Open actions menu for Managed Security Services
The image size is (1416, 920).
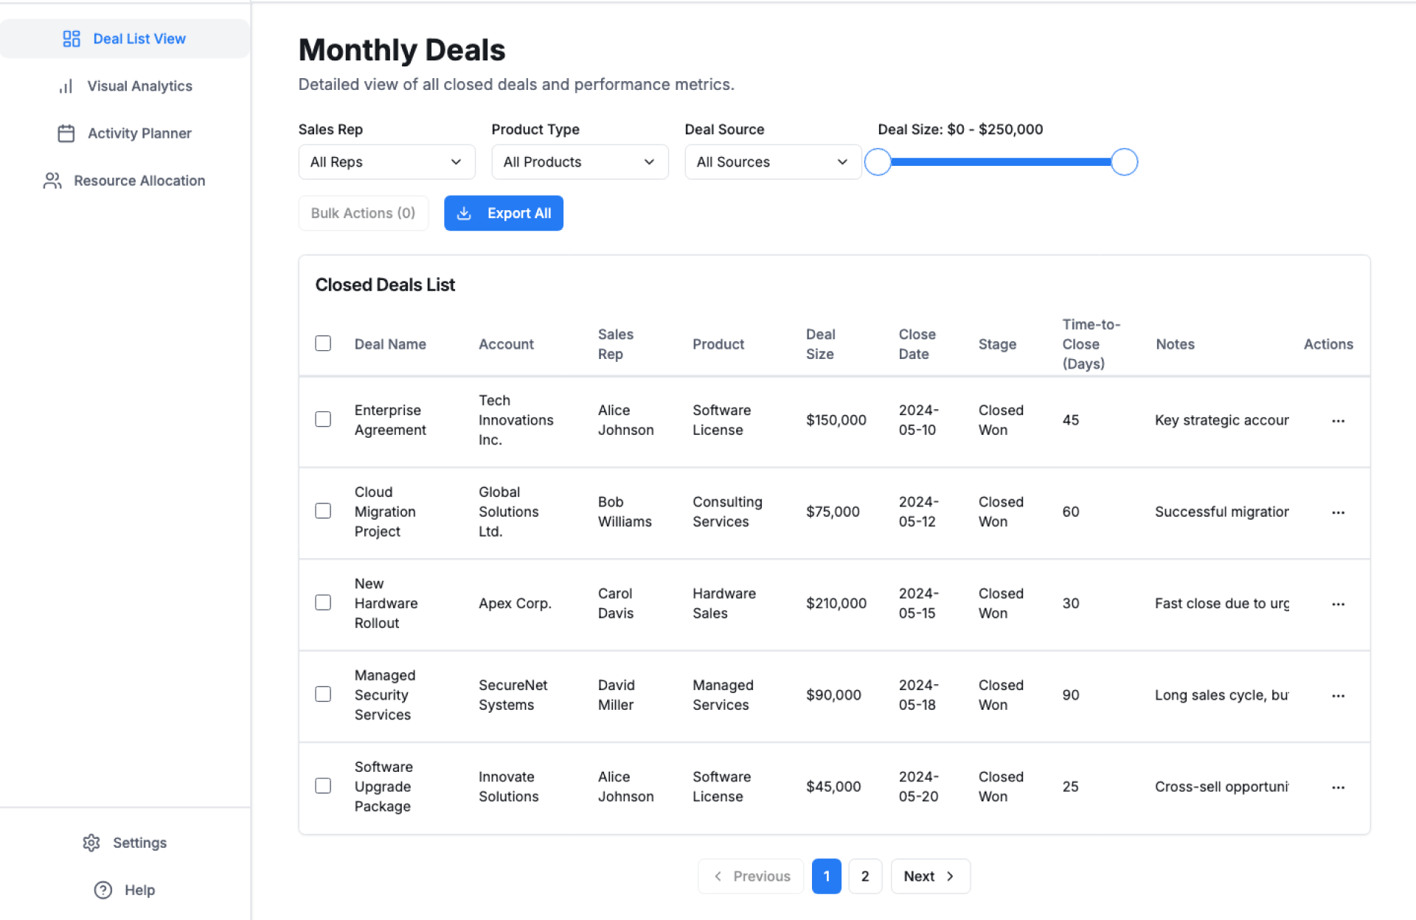tap(1338, 695)
